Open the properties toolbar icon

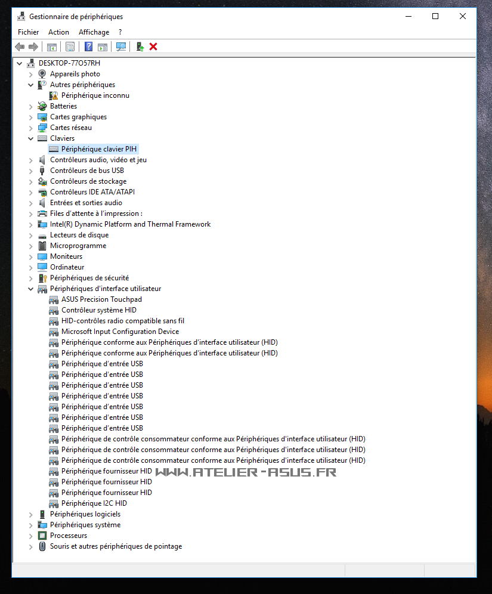click(x=70, y=47)
